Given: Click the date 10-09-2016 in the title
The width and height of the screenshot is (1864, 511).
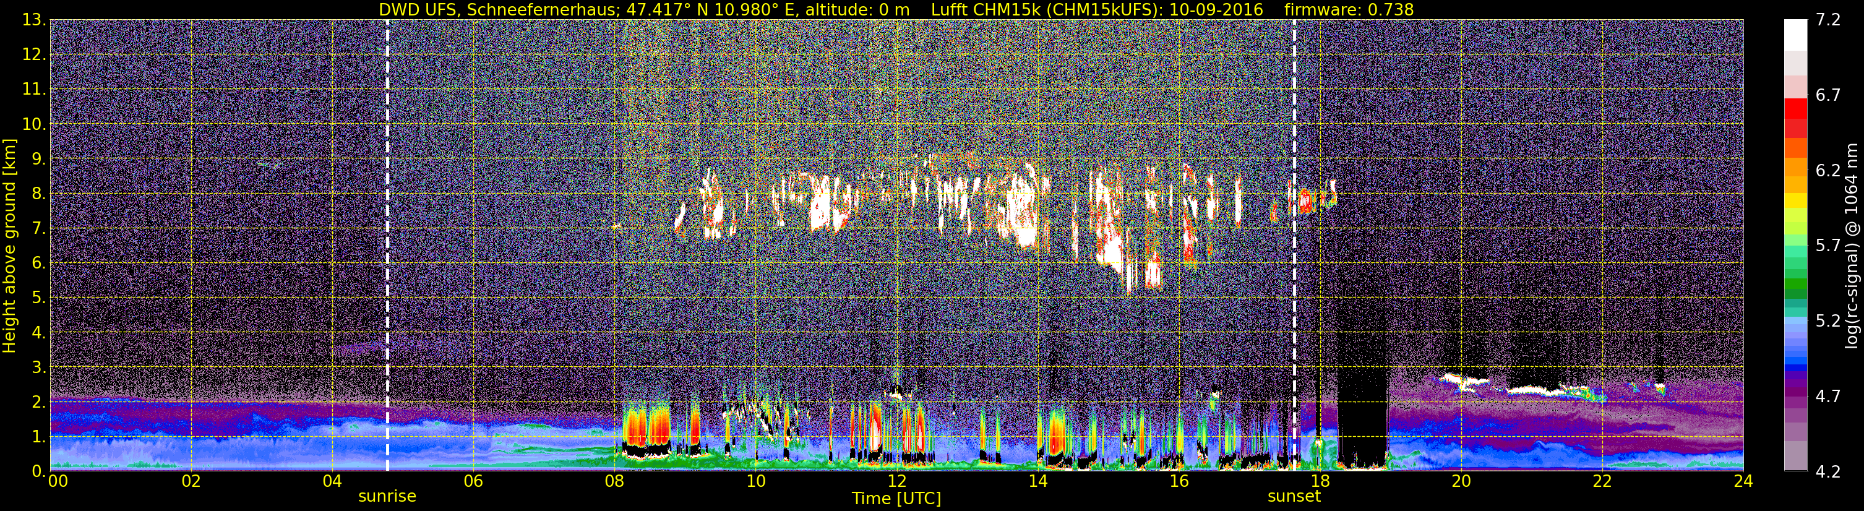Looking at the screenshot, I should pos(1216,9).
